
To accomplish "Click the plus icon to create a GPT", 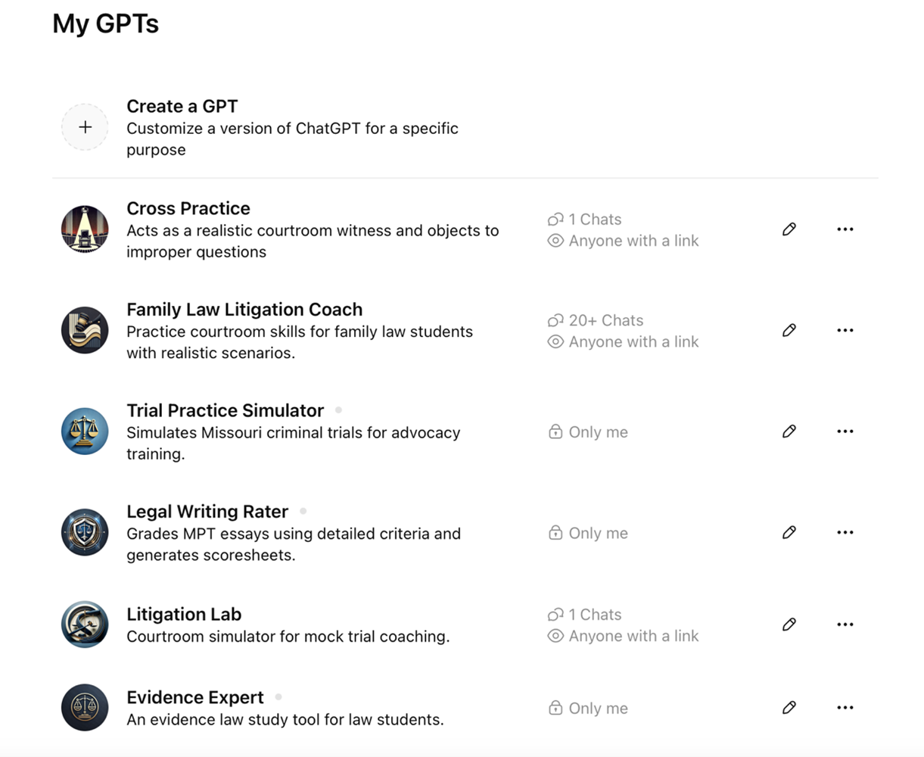I will pos(85,126).
